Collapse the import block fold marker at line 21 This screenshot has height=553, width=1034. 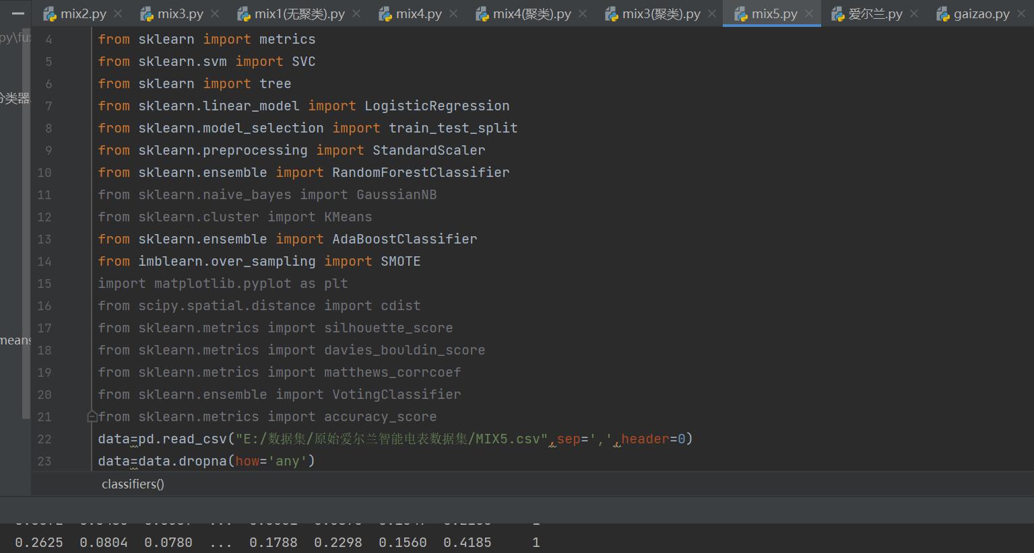pyautogui.click(x=92, y=417)
